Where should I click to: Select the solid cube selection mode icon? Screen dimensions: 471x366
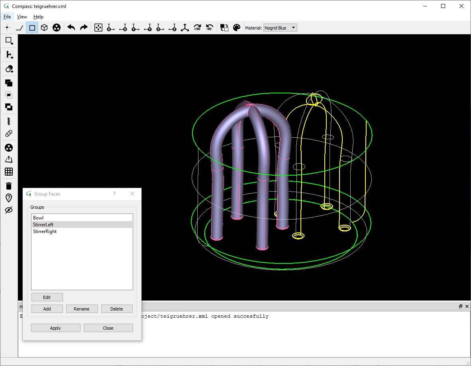click(44, 28)
